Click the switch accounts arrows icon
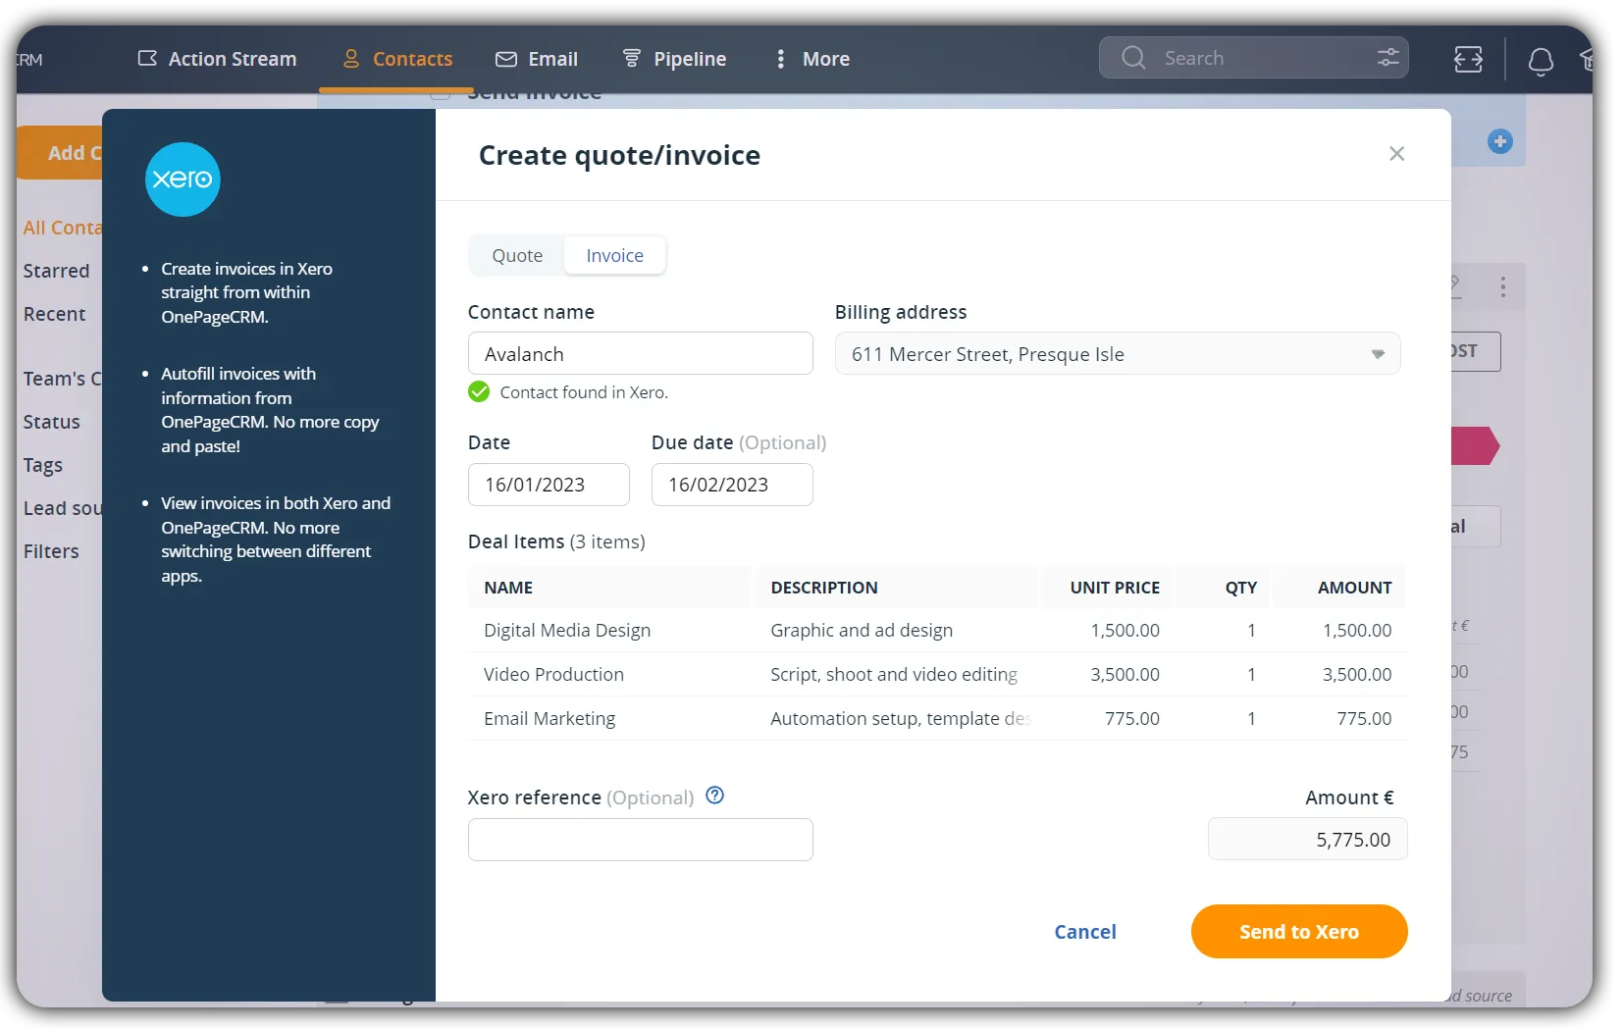Viewport: 1623px width, 1029px height. point(1468,60)
